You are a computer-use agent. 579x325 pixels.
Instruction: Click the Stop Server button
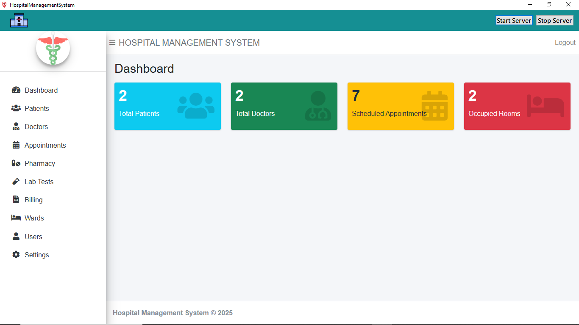555,20
